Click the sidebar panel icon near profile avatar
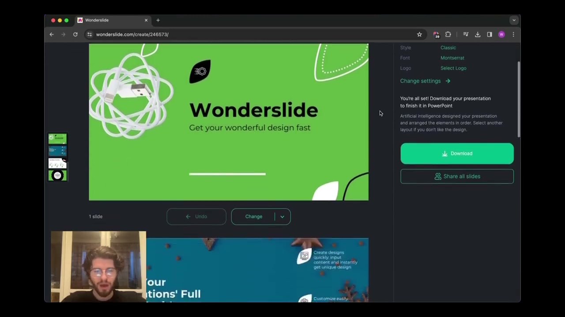 pos(490,34)
